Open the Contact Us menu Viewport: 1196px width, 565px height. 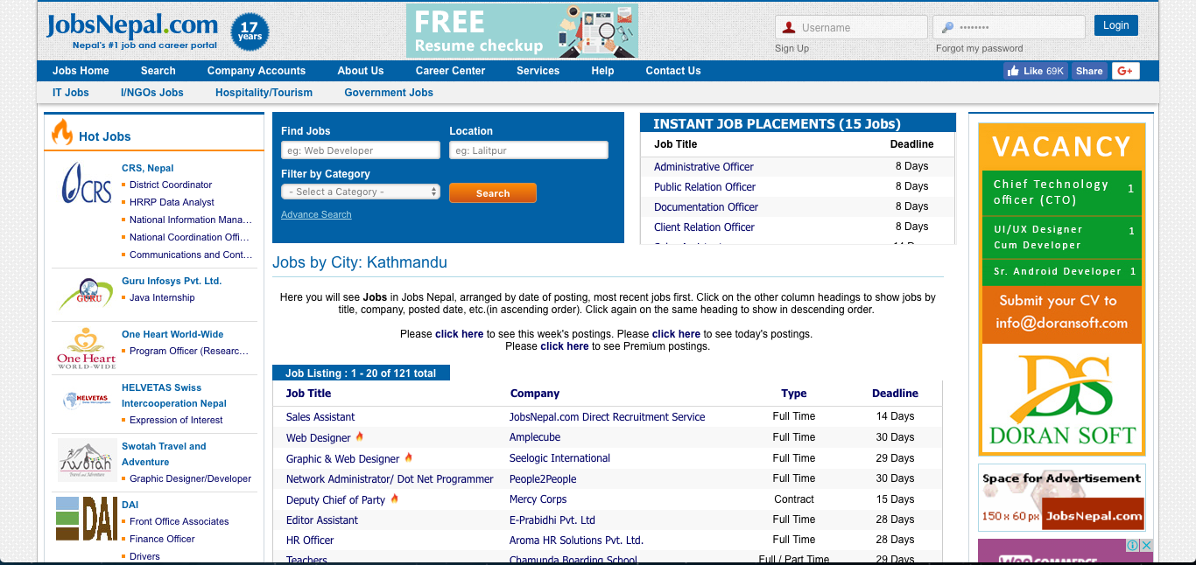point(673,71)
